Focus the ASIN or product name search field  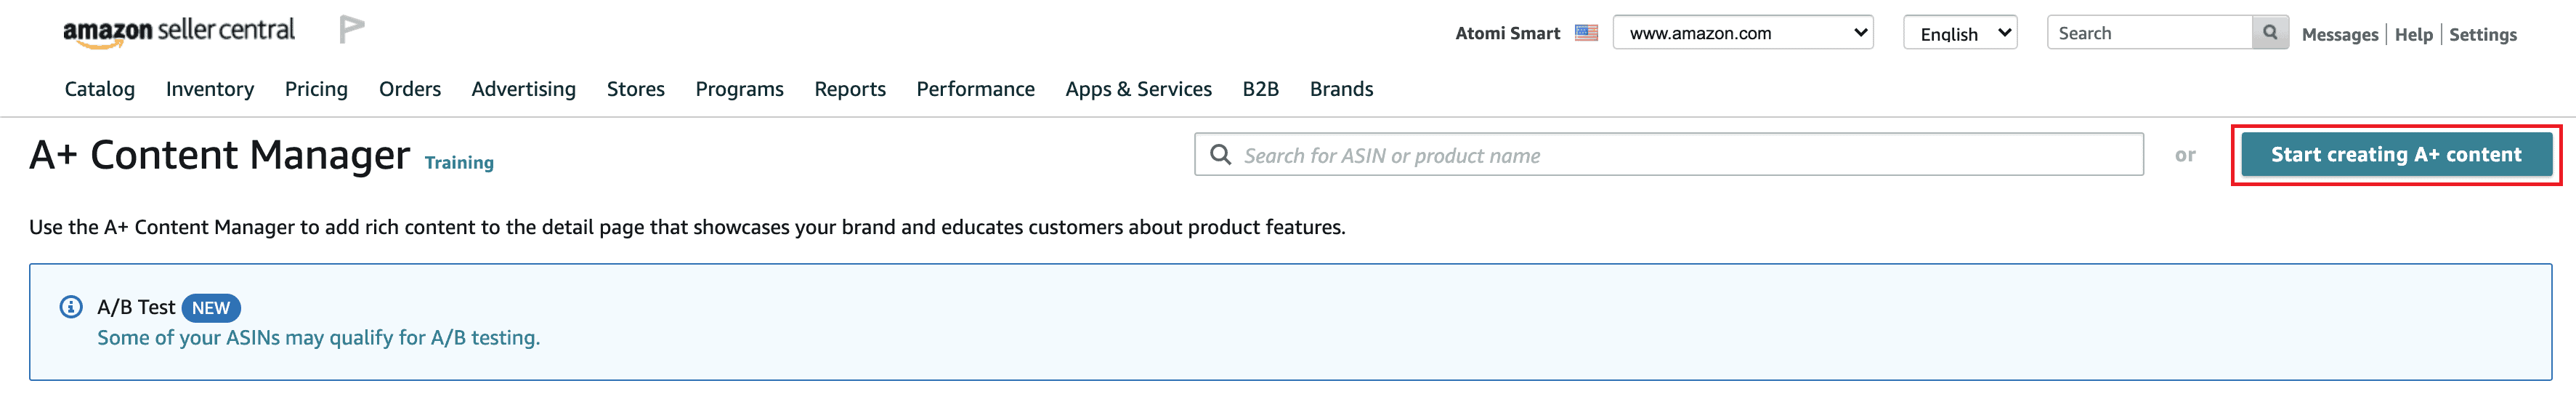pos(1669,155)
